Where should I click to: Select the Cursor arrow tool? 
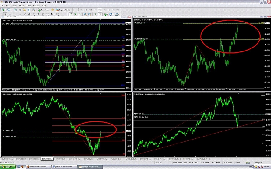click(5, 14)
